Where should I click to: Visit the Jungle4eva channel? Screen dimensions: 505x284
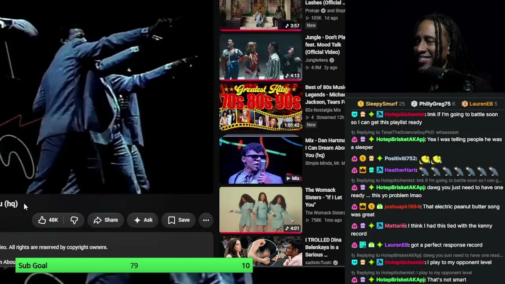316,60
